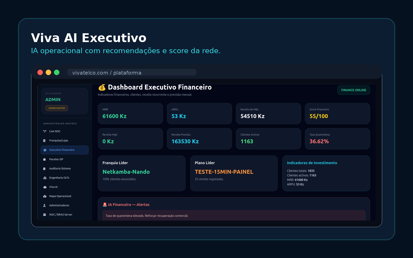413x258 pixels.
Task: Click the Receita Hoje 0 Kz value
Action: point(108,141)
